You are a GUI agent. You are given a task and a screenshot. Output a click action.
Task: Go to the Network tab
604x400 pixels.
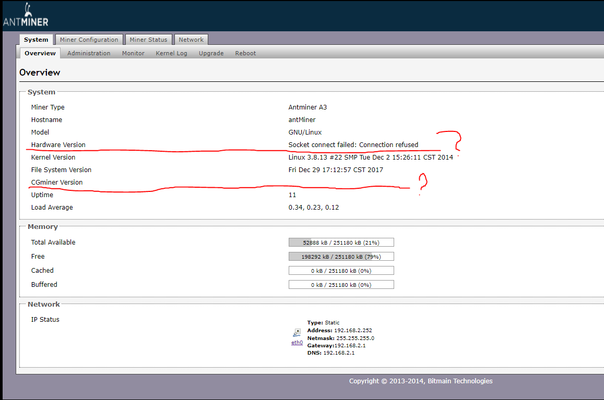pyautogui.click(x=191, y=40)
